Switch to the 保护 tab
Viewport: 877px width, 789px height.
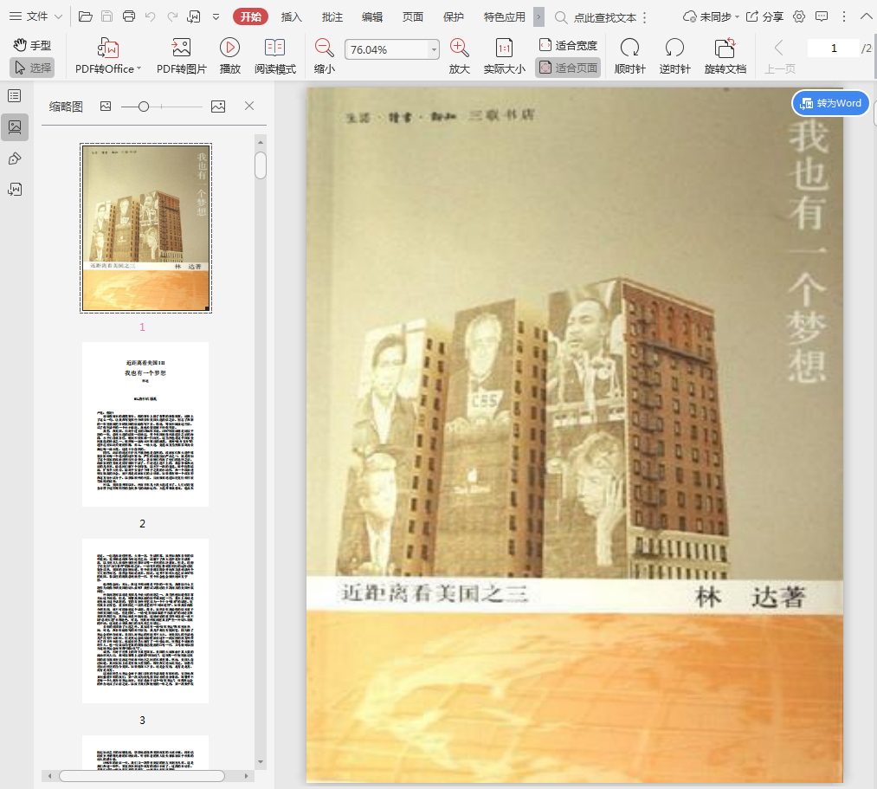tap(453, 16)
